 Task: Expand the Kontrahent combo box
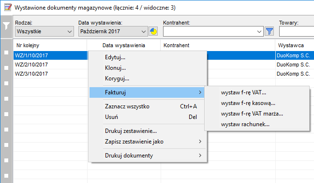tap(213, 31)
